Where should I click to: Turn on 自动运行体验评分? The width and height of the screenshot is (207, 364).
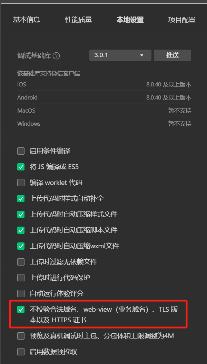coord(21,293)
